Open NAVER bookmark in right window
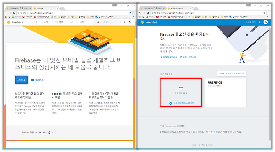 [150, 17]
